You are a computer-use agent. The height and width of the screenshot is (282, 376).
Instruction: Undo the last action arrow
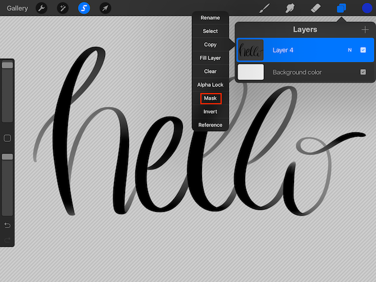pos(7,225)
